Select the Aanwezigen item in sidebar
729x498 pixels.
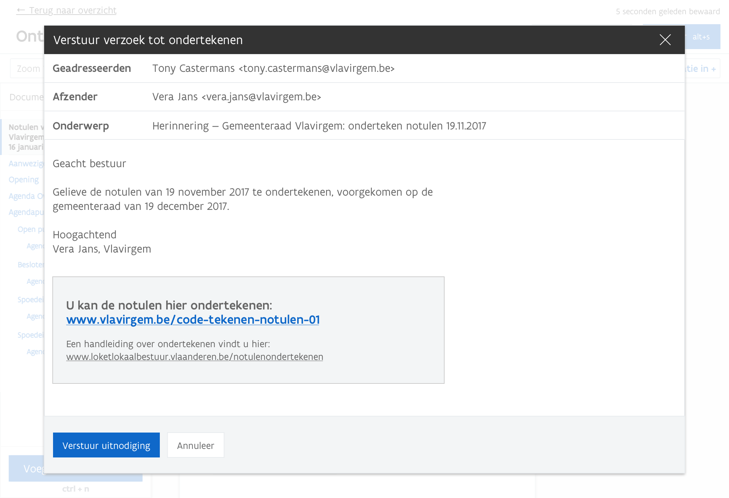click(x=26, y=164)
